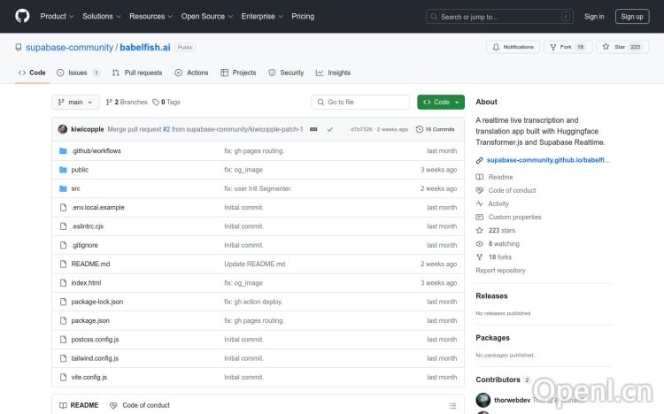This screenshot has width=664, height=414.
Task: Expand the Resources menu
Action: [151, 16]
